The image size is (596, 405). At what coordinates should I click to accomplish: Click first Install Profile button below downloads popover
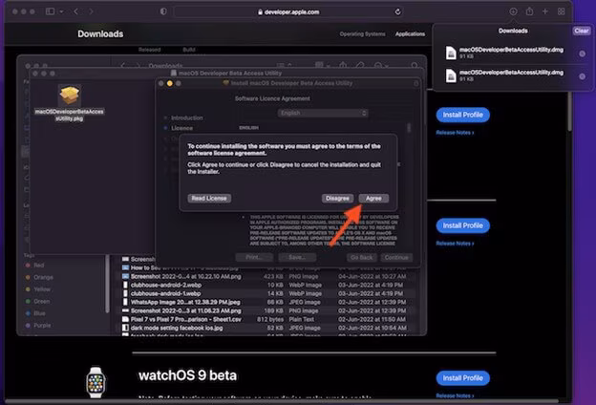click(x=462, y=115)
